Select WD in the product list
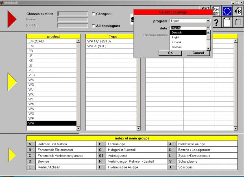 click(x=52, y=85)
